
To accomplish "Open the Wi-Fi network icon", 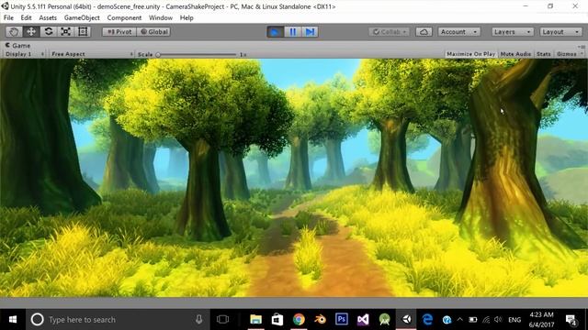I will (486, 320).
